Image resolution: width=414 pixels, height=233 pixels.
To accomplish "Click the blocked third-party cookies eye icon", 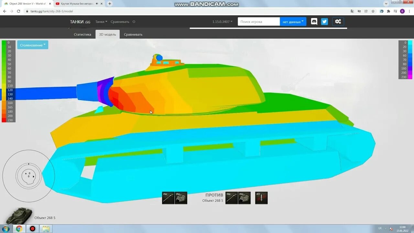I will (359, 11).
